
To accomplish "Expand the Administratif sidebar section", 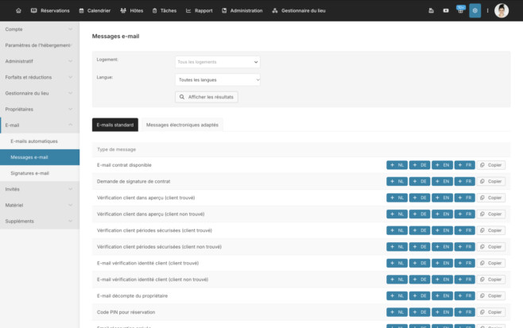I will [x=40, y=61].
